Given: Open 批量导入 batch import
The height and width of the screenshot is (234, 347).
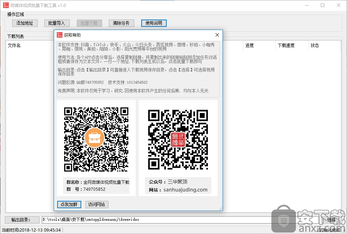Looking at the screenshot, I should click(x=57, y=23).
